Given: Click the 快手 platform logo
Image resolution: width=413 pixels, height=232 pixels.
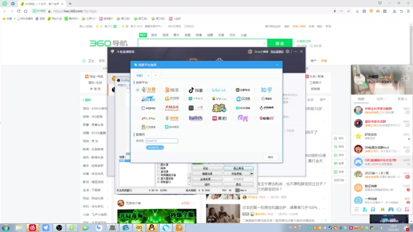Looking at the screenshot, I should 172,90.
